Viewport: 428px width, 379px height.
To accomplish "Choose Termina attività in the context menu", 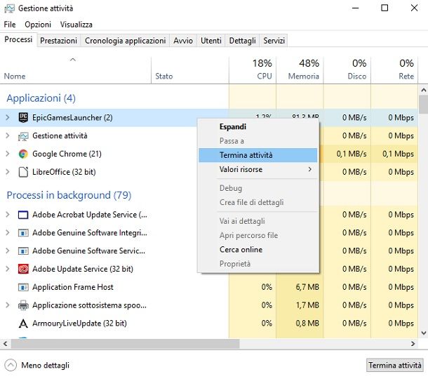I will pos(258,155).
